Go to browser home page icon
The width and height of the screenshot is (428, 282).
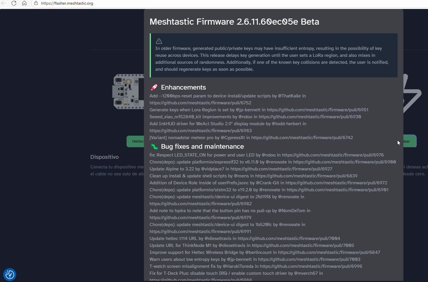[x=24, y=3]
